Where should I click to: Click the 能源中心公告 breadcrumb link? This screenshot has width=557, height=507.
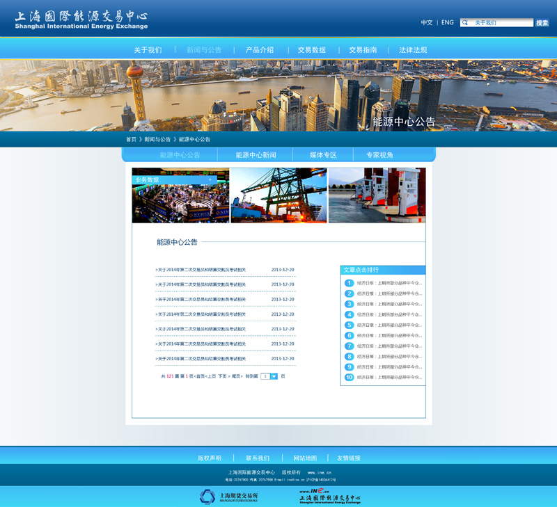(x=194, y=139)
